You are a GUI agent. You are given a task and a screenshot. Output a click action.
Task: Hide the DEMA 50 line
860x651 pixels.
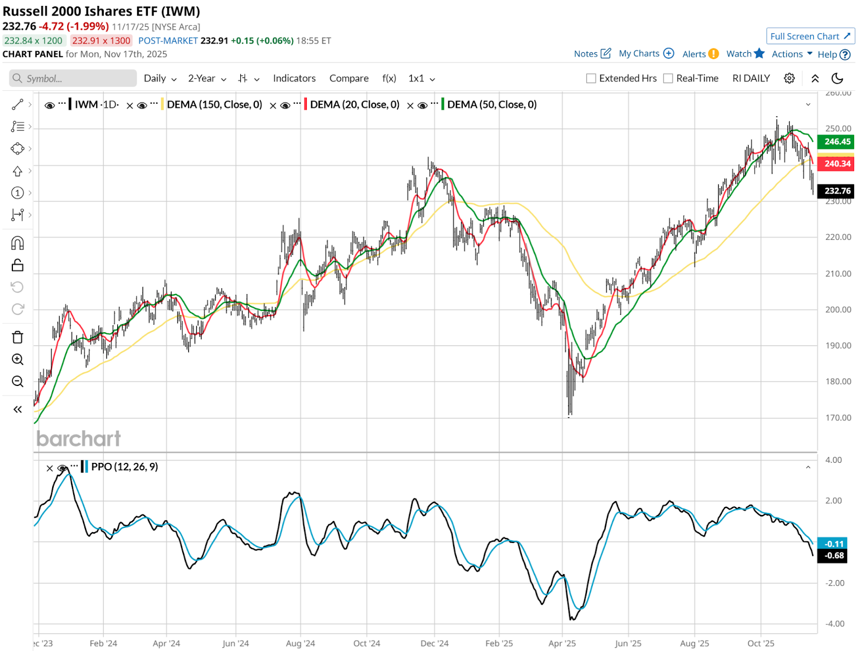click(422, 105)
